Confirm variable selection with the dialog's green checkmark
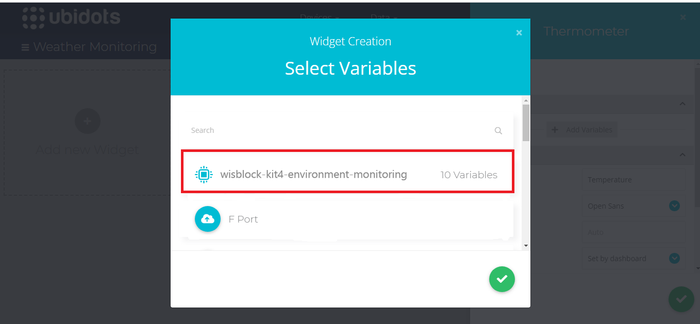Image resolution: width=700 pixels, height=324 pixels. point(502,279)
